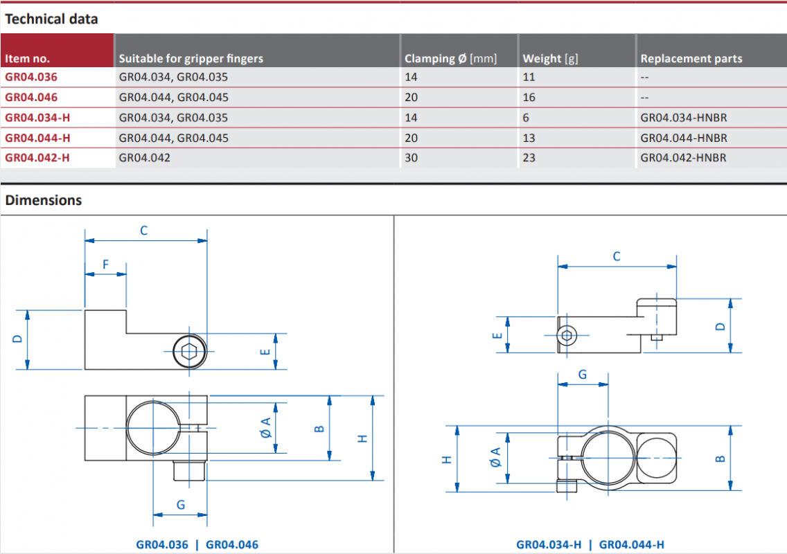Select item number GR04.036 in the table
Viewport: 787px width, 554px height.
click(31, 77)
